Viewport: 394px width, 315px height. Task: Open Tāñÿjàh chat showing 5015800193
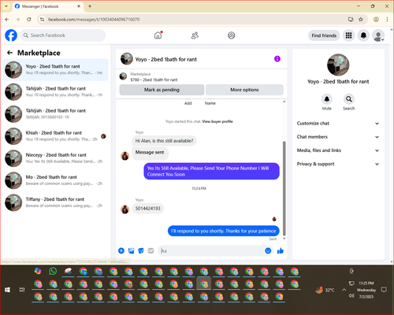[x=55, y=114]
